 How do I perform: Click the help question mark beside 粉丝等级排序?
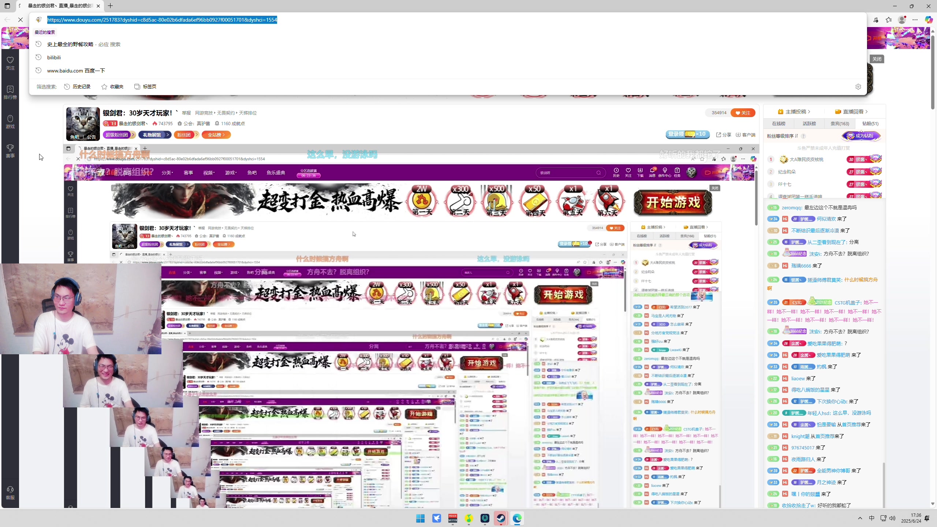click(803, 136)
